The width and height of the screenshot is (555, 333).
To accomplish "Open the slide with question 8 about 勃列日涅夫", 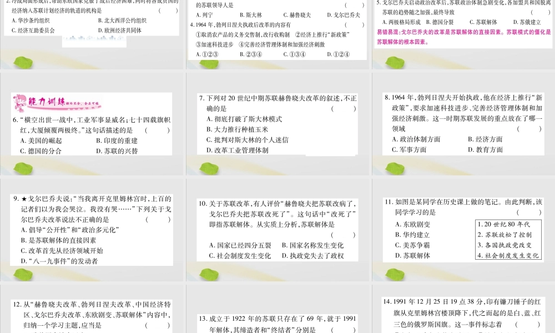I will (x=463, y=124).
